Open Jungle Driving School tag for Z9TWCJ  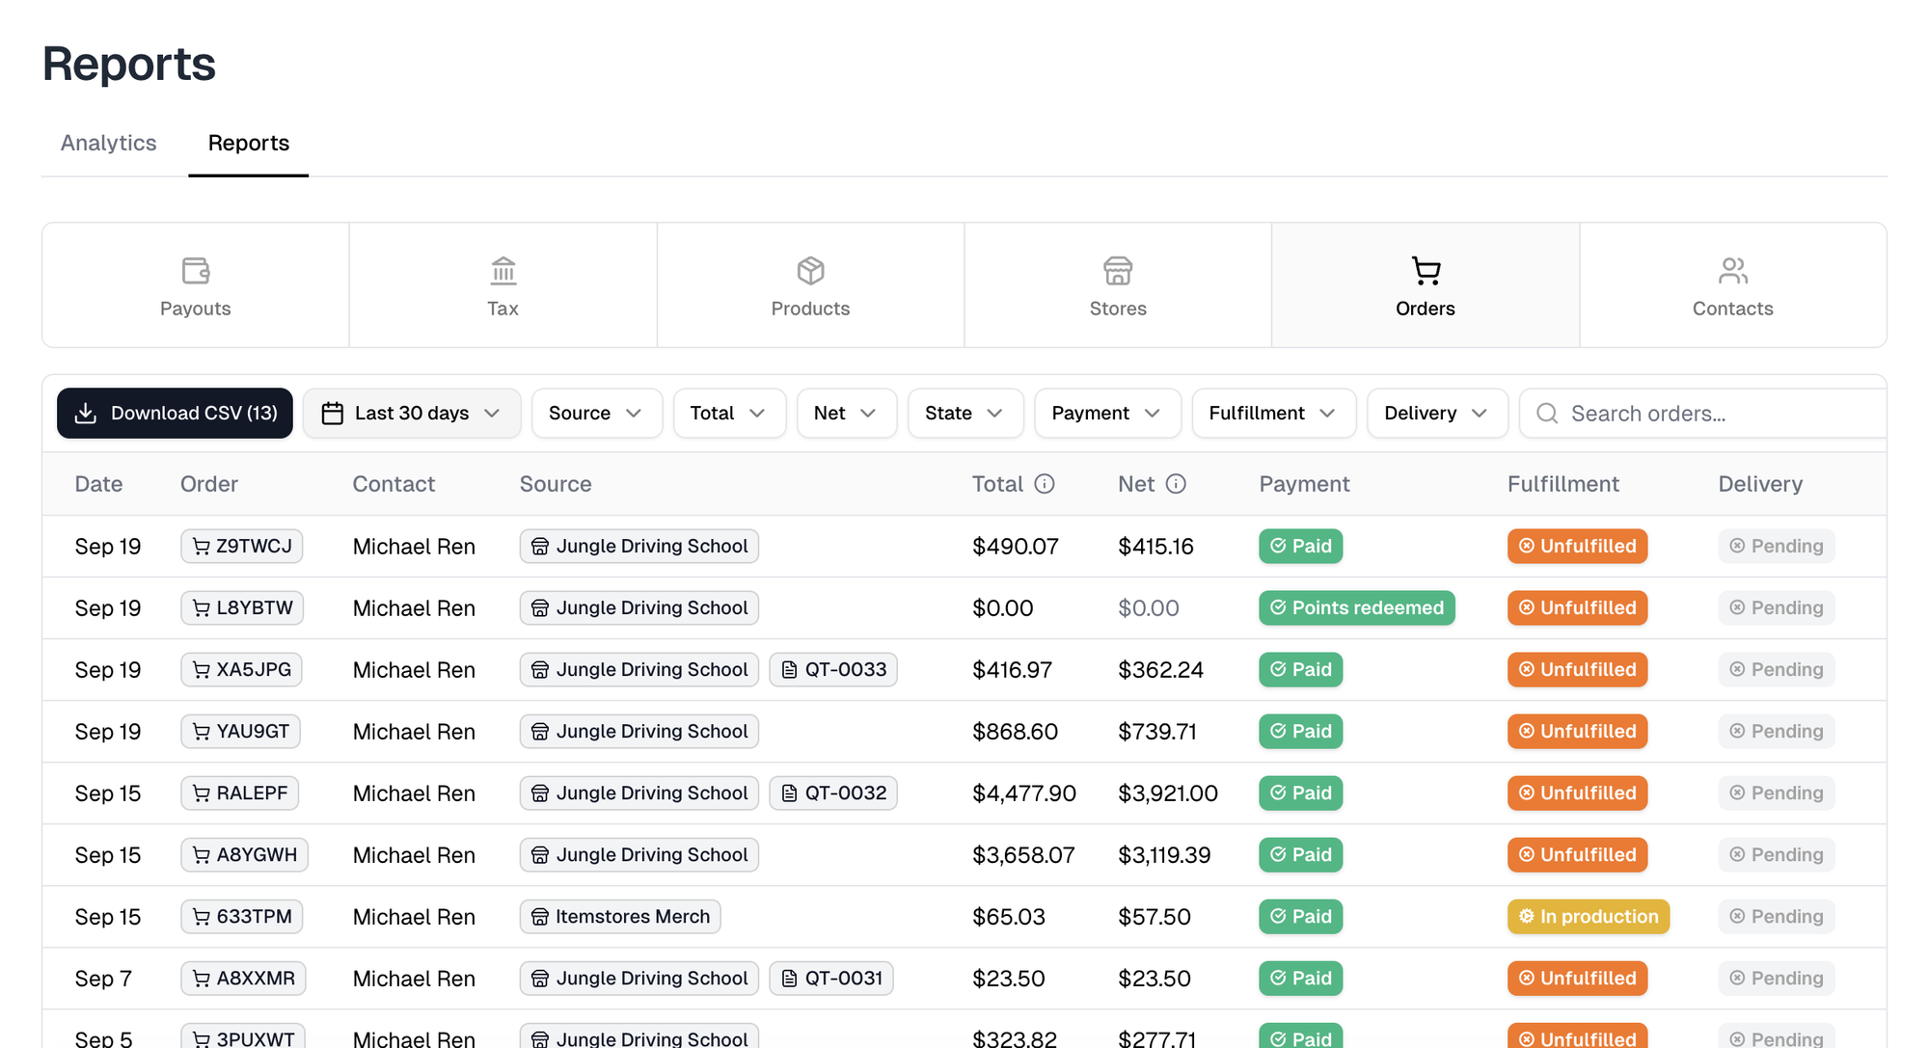(639, 547)
